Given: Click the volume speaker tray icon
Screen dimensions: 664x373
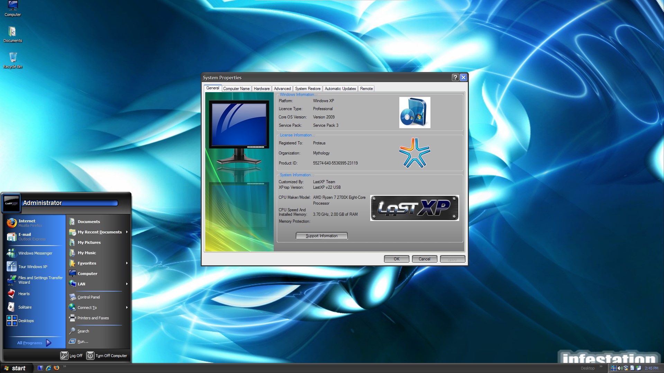Looking at the screenshot, I should [x=620, y=368].
